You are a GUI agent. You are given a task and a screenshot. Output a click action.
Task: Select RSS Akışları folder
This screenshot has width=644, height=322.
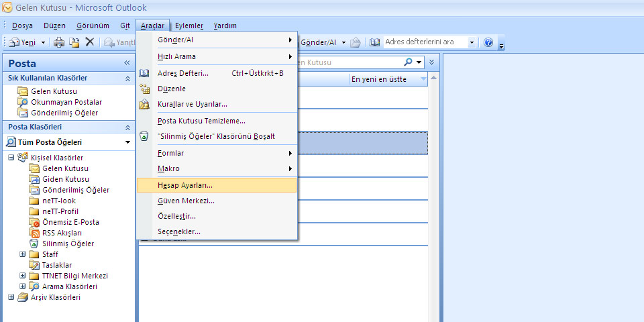tap(62, 233)
